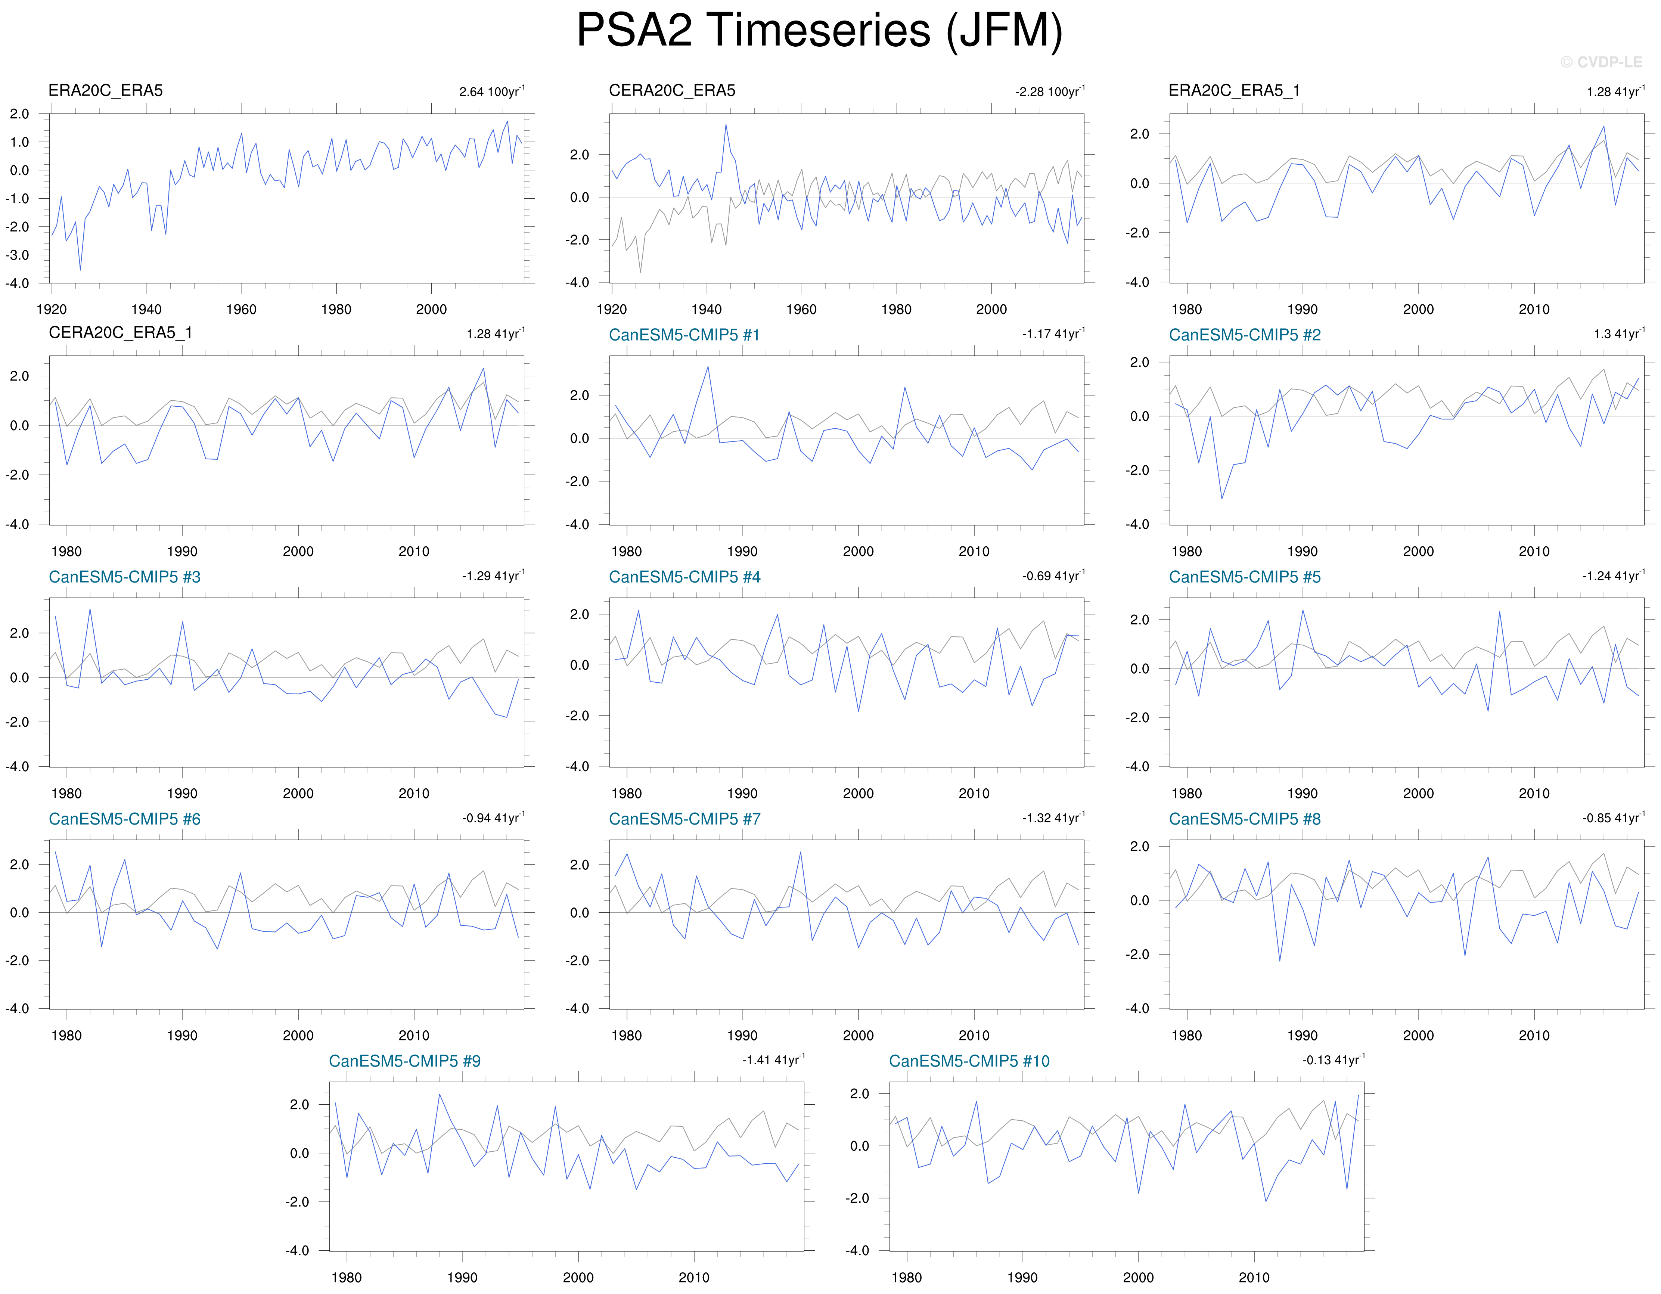Open the CanESM5-CMIP5 #2 label
1661x1294 pixels.
click(1244, 335)
